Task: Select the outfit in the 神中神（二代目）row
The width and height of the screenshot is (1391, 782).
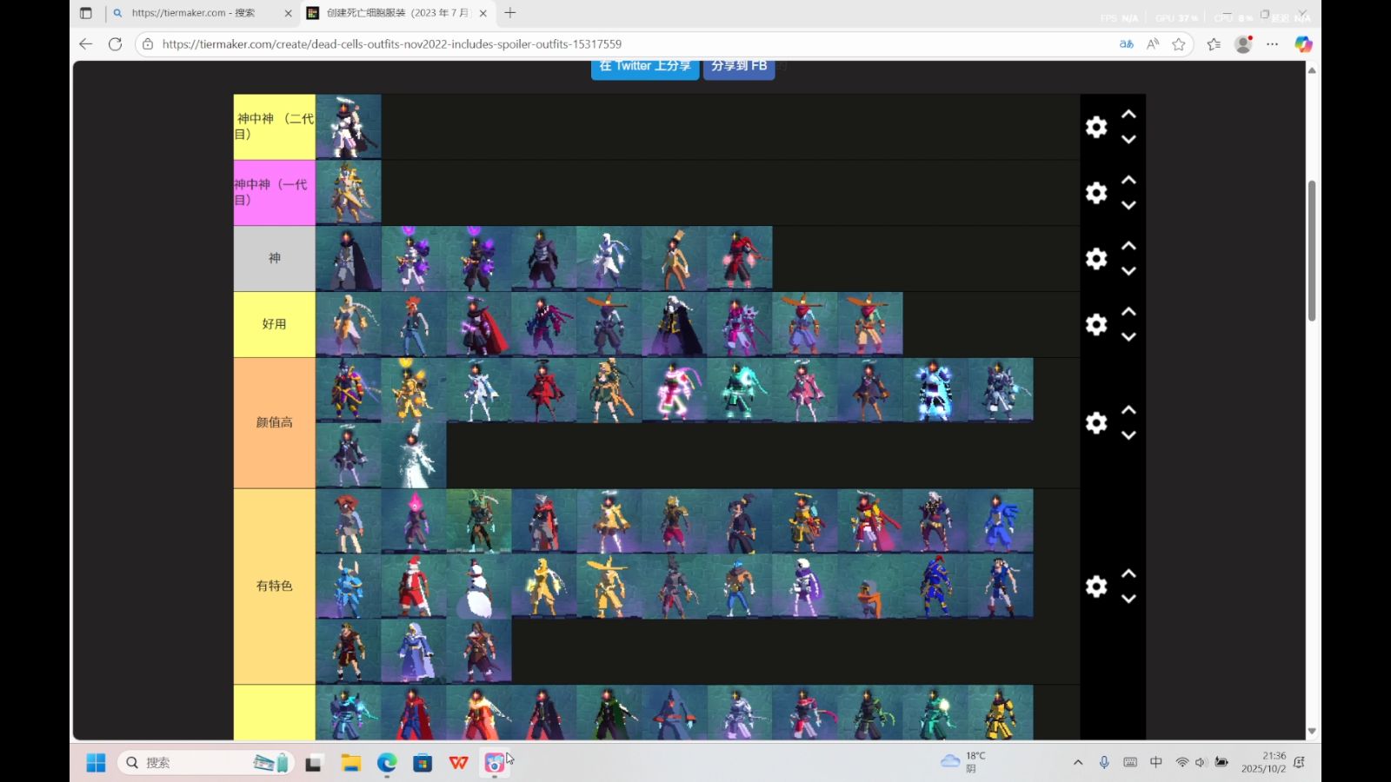Action: pos(349,127)
